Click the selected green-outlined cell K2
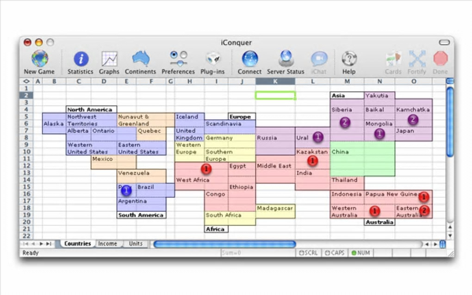Screen dimensions: 472x295 click(x=275, y=95)
